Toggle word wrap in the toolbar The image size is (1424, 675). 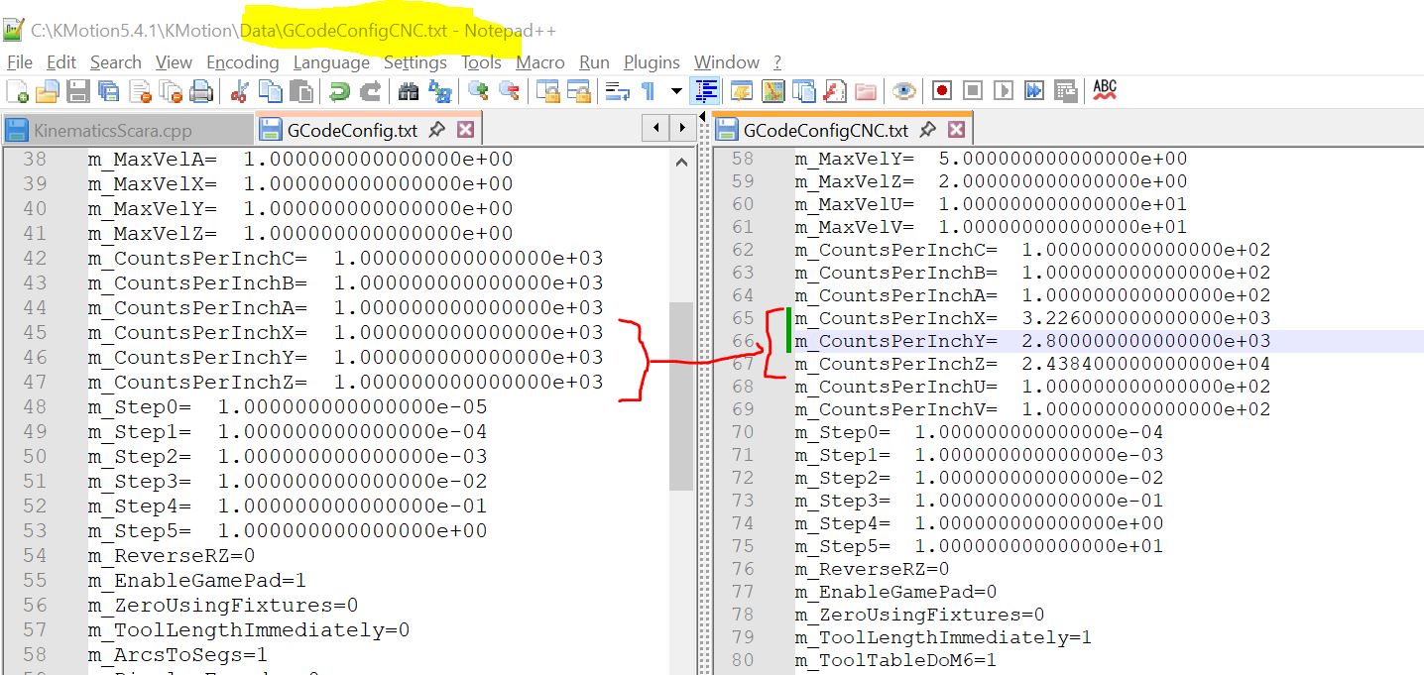[617, 91]
